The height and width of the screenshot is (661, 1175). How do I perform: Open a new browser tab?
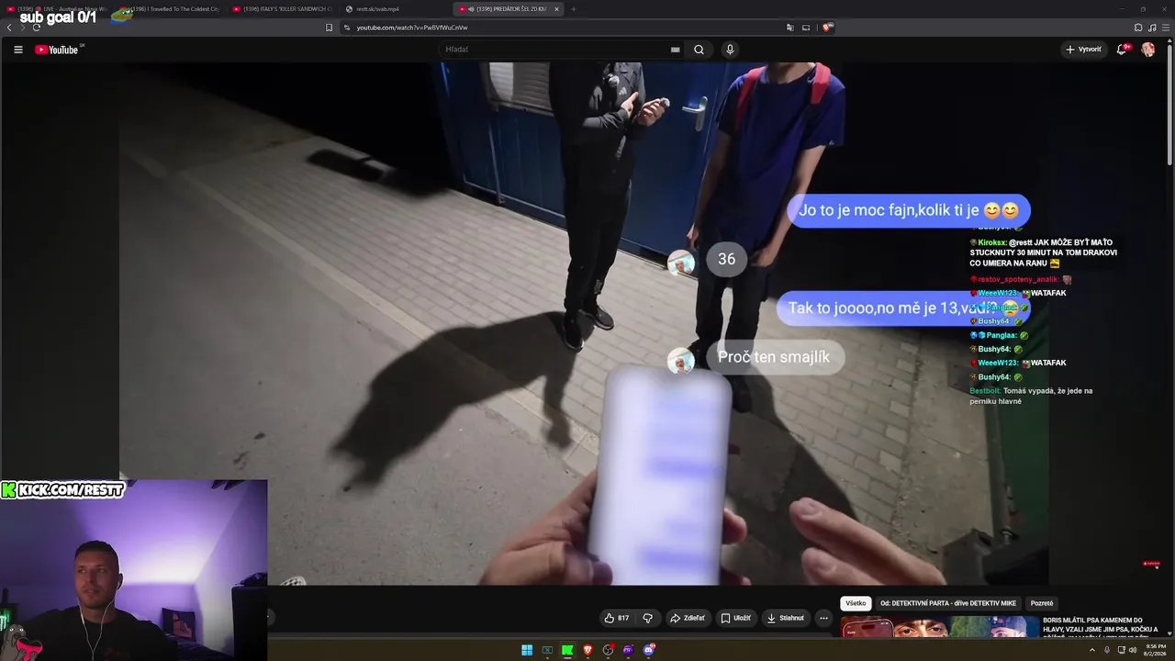click(573, 9)
